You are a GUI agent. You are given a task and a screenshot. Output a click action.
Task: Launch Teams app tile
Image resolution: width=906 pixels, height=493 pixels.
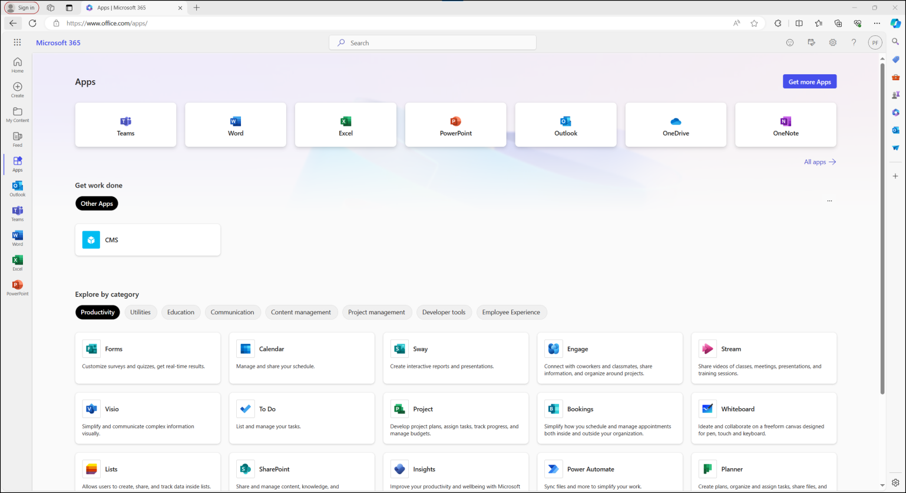point(125,125)
